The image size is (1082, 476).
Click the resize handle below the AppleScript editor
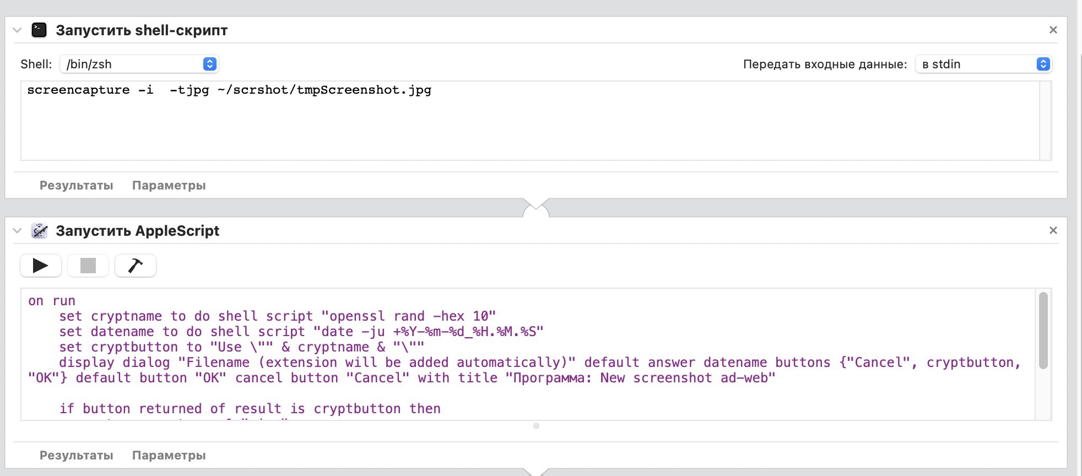point(536,425)
